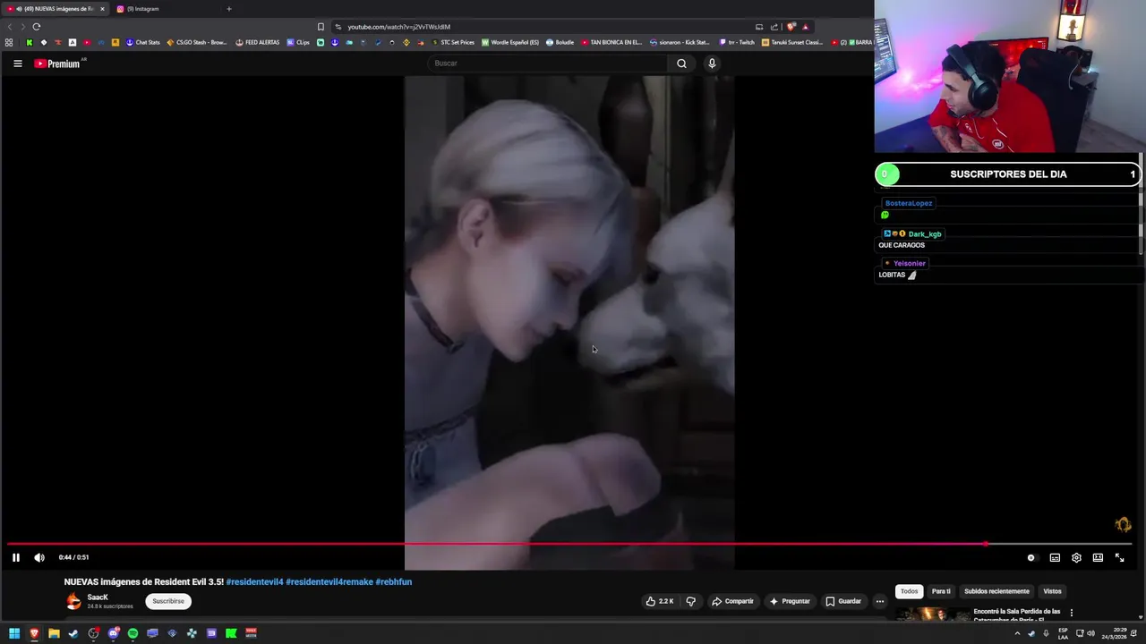Go to YouTube Premium home logo
Viewport: 1146px width, 644px height.
pyautogui.click(x=59, y=64)
